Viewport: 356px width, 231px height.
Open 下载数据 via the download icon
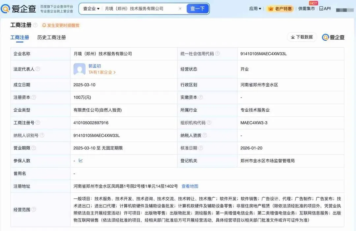pos(293,37)
